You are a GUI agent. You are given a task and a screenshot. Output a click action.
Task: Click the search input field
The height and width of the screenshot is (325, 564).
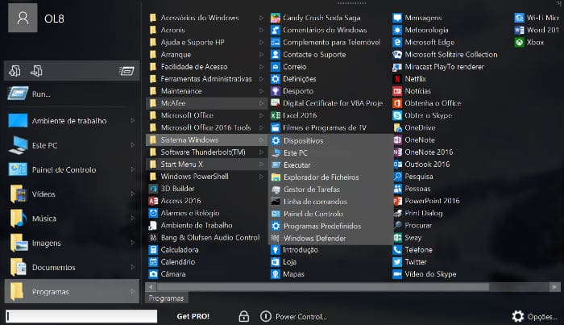coord(81,316)
